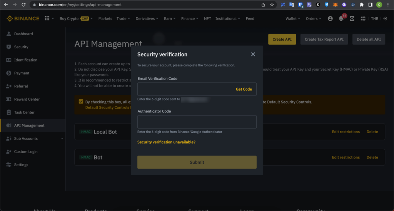The width and height of the screenshot is (394, 211).
Task: Open the browser extensions puzzle icon
Action: pyautogui.click(x=362, y=5)
